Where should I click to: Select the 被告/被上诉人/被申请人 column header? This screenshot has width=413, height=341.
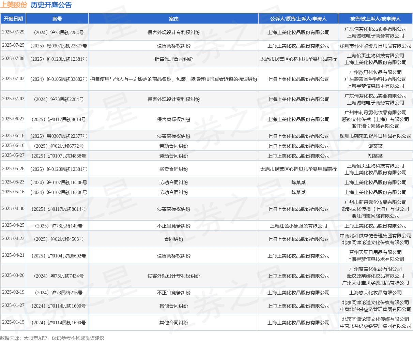[376, 19]
